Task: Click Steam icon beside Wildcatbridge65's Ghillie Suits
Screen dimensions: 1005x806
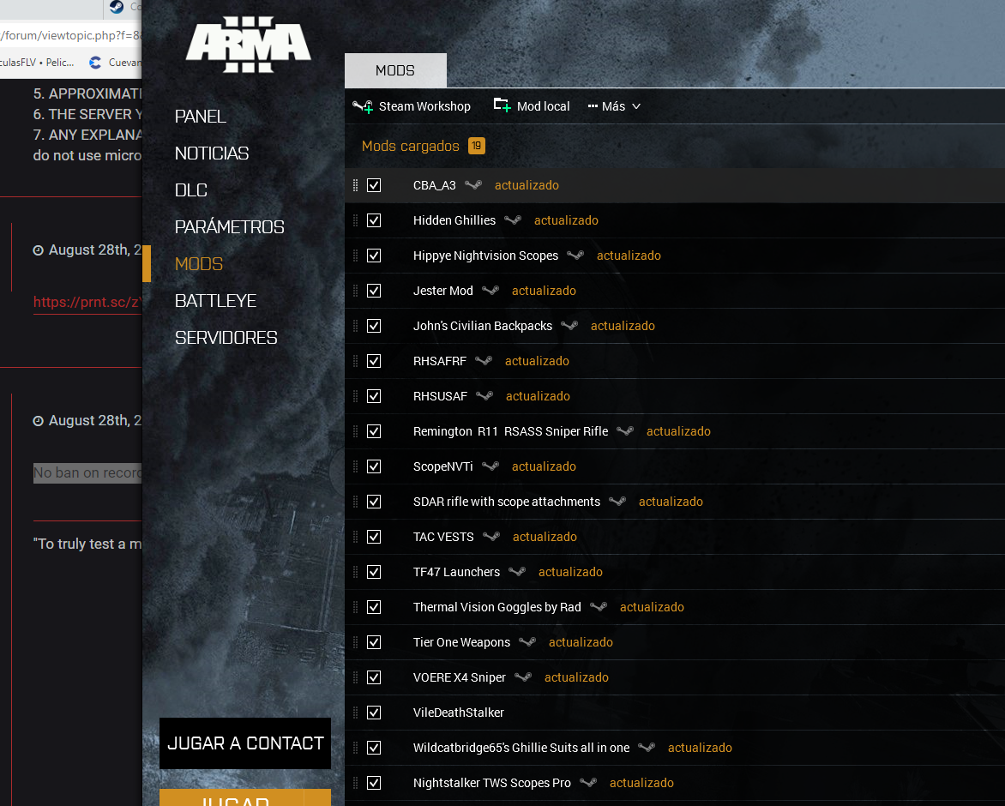Action: pos(647,749)
